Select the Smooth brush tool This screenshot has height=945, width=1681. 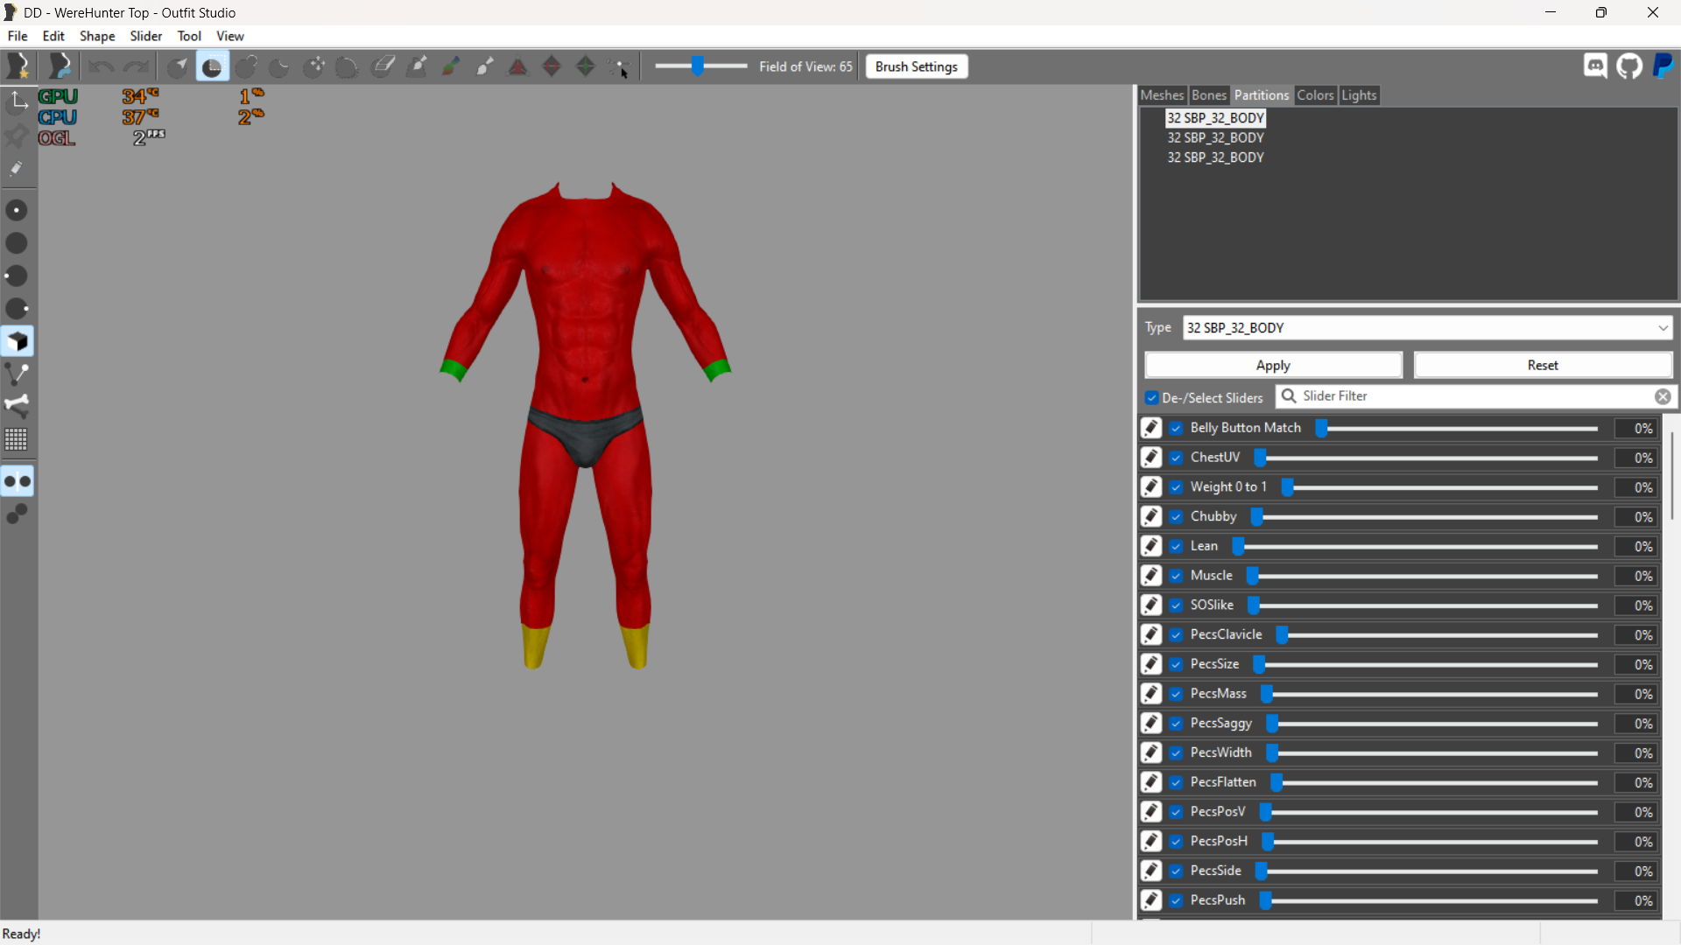pos(348,66)
